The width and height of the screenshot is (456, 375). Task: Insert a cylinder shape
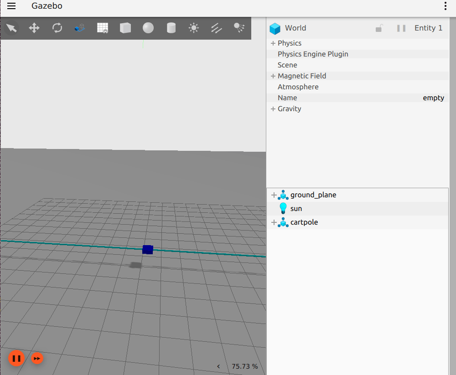171,28
